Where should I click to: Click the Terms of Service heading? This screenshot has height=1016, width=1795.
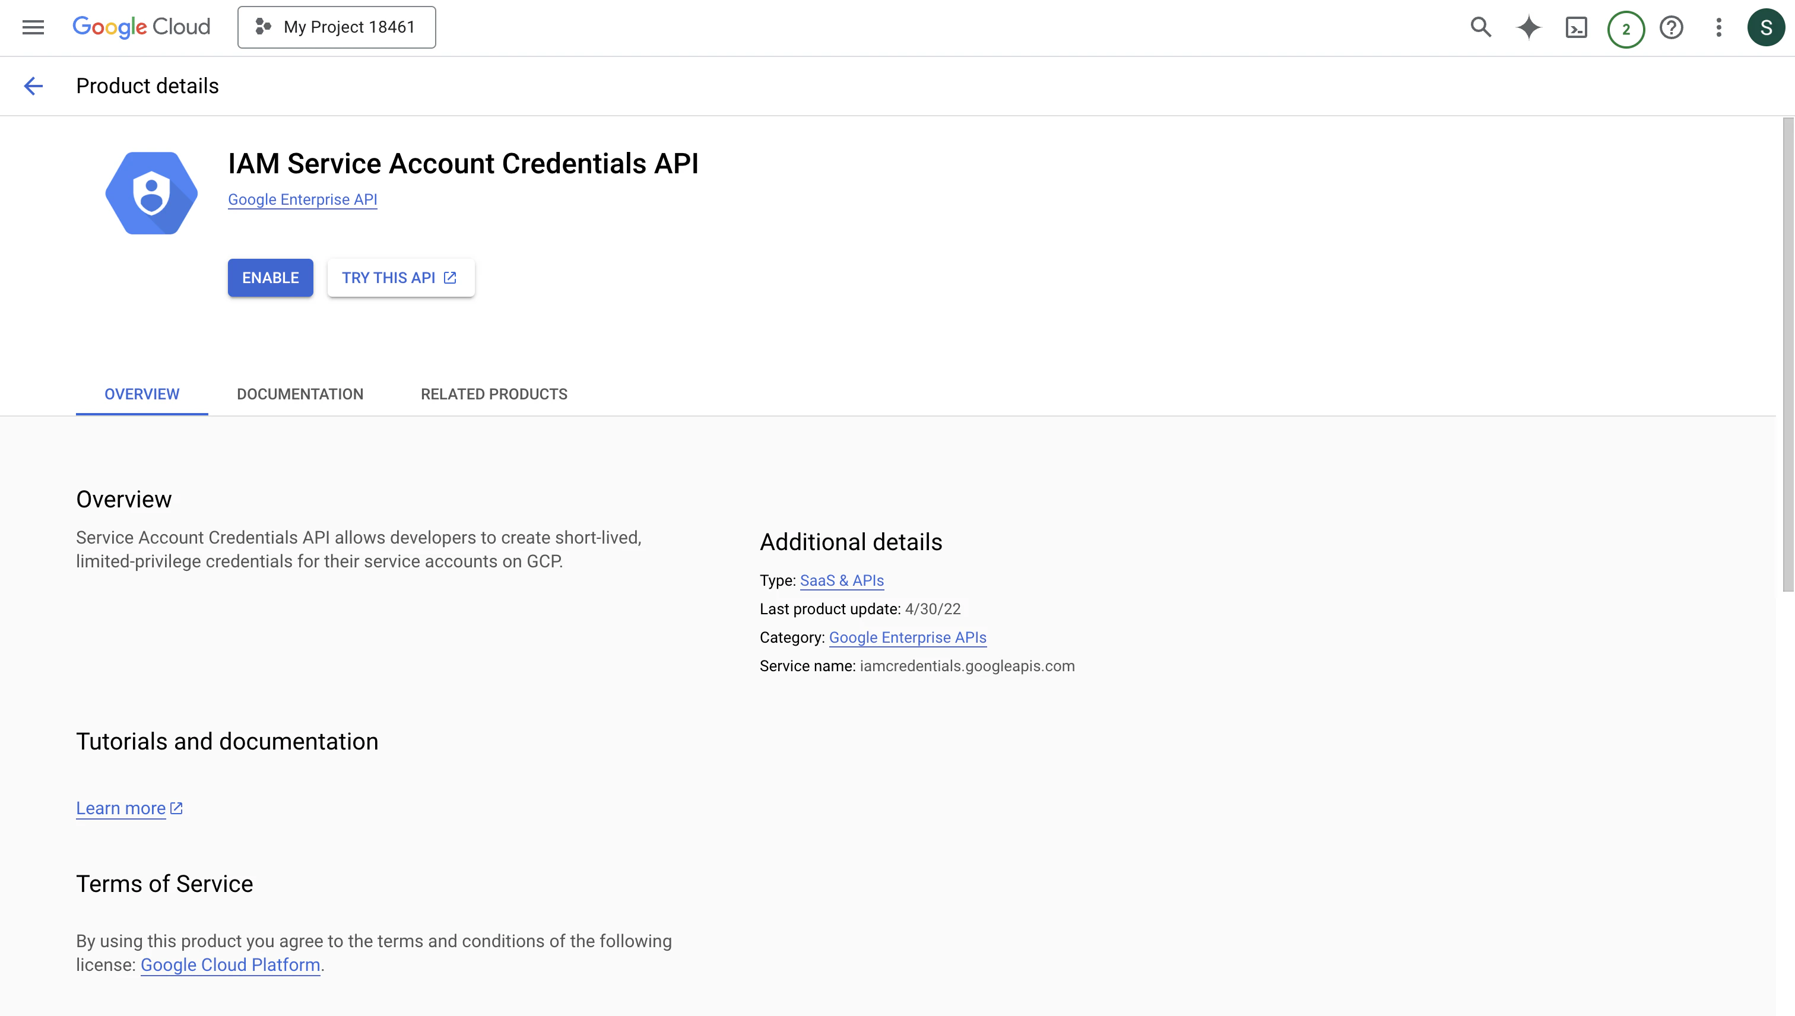[164, 884]
